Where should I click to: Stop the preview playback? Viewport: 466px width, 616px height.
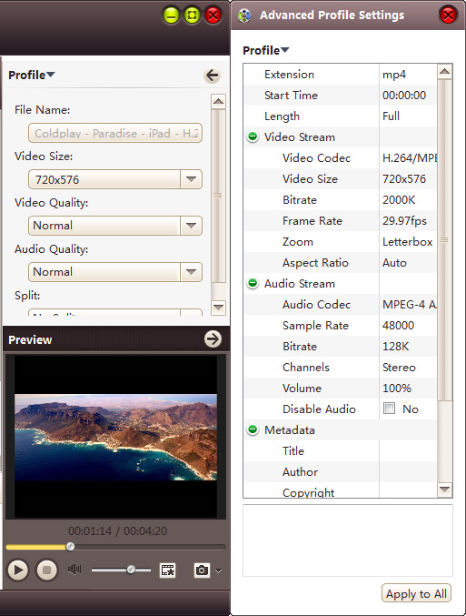[x=46, y=570]
